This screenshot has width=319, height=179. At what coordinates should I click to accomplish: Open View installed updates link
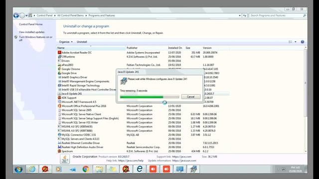tap(31, 32)
